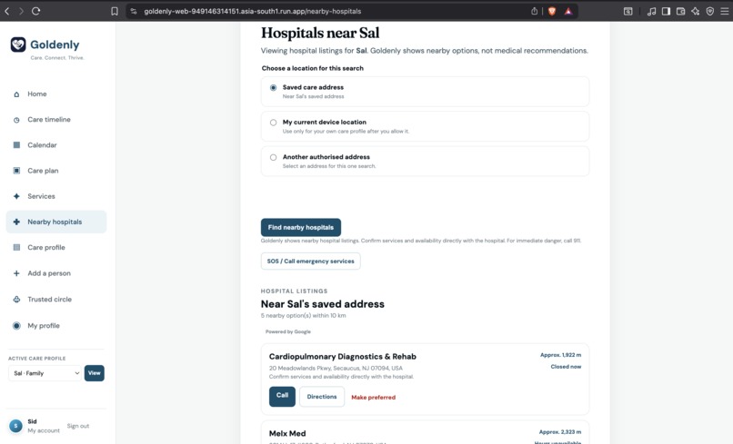Image resolution: width=733 pixels, height=444 pixels.
Task: Click the Closed now status text
Action: (566, 367)
